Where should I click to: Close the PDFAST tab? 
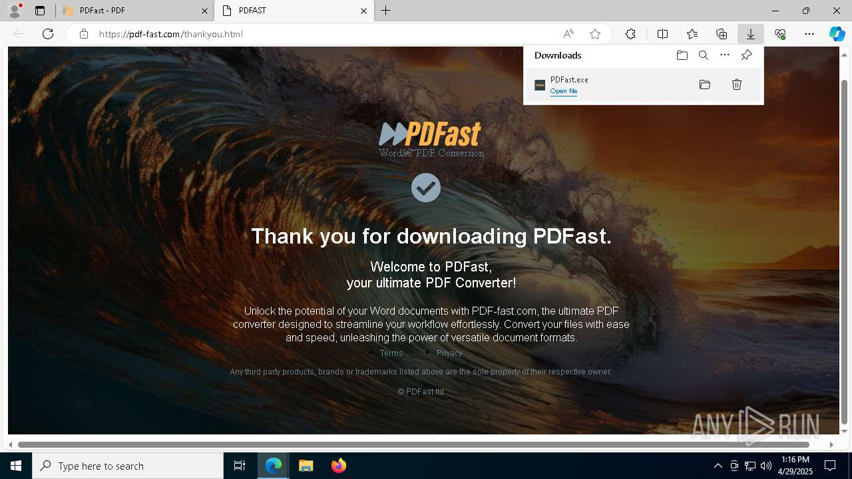pos(364,11)
